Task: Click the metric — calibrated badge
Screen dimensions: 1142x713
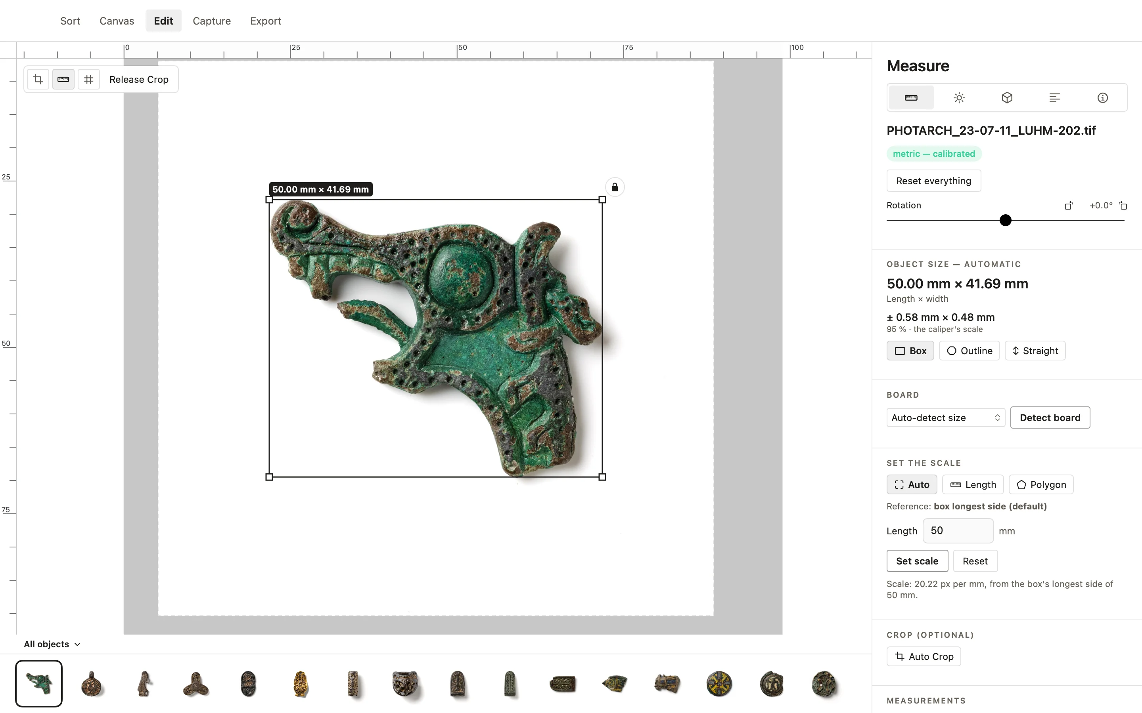Action: coord(933,154)
